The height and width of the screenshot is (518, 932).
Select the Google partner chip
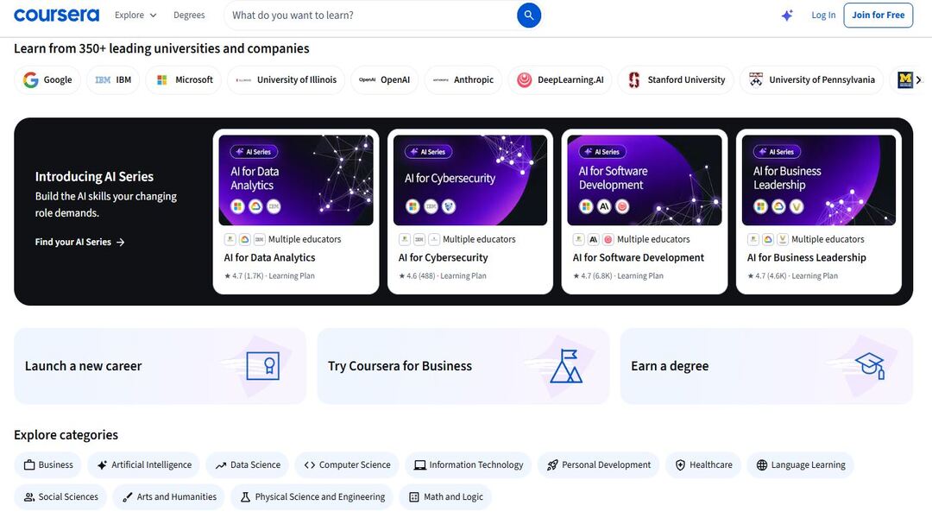click(x=47, y=79)
